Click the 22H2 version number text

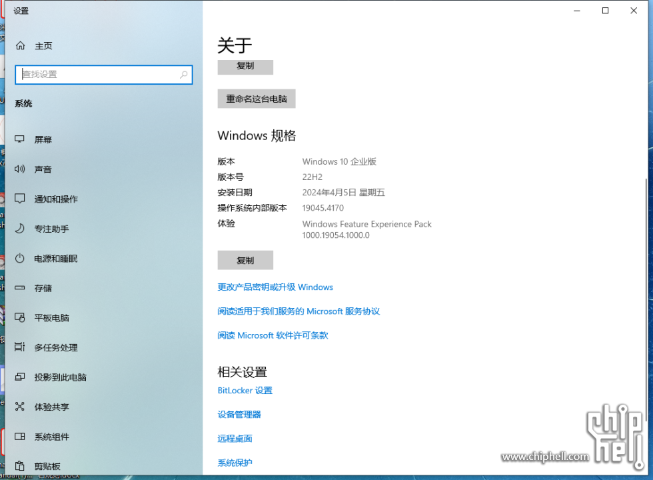click(x=313, y=177)
